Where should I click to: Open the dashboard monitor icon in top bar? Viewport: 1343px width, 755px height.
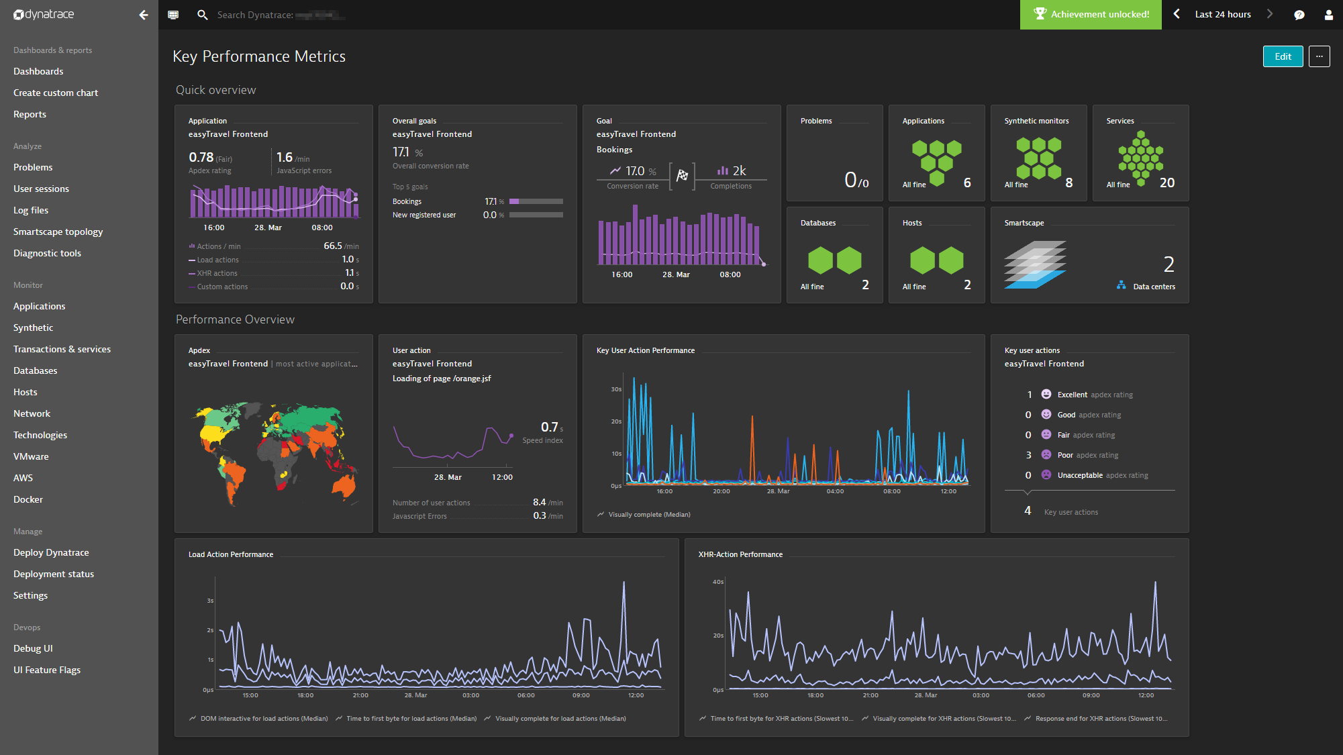[x=173, y=15]
